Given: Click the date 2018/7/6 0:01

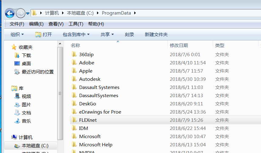Looking at the screenshot, I should click(x=185, y=55).
